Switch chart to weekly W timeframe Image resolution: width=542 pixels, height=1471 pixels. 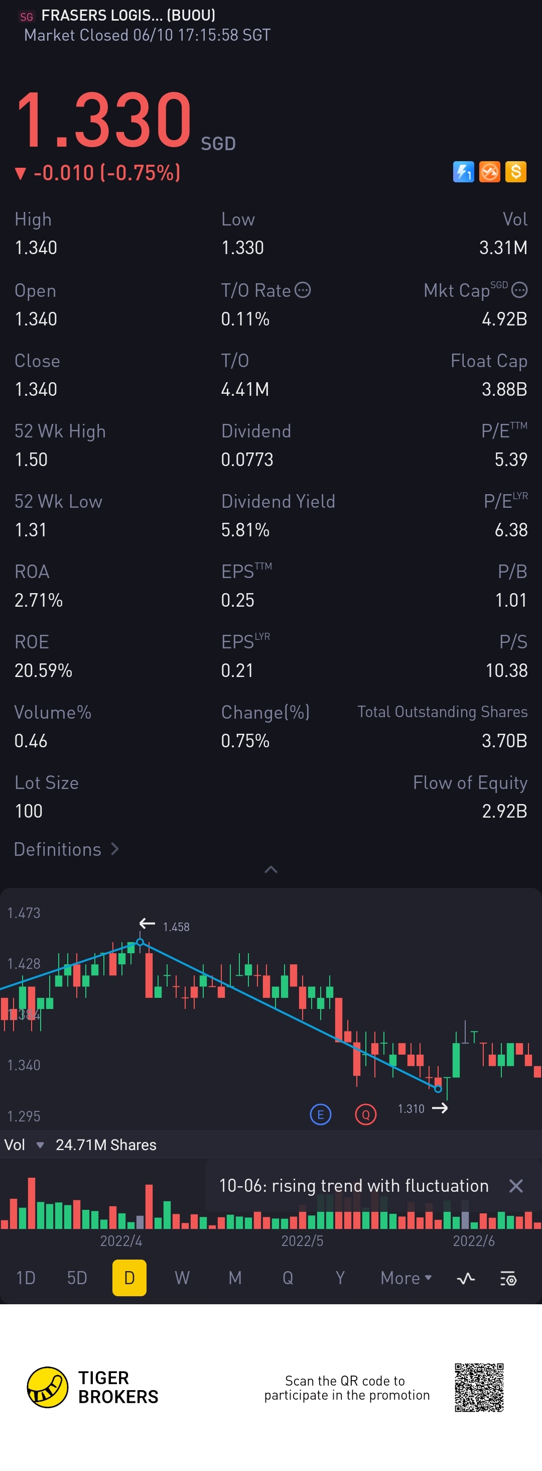point(182,1278)
